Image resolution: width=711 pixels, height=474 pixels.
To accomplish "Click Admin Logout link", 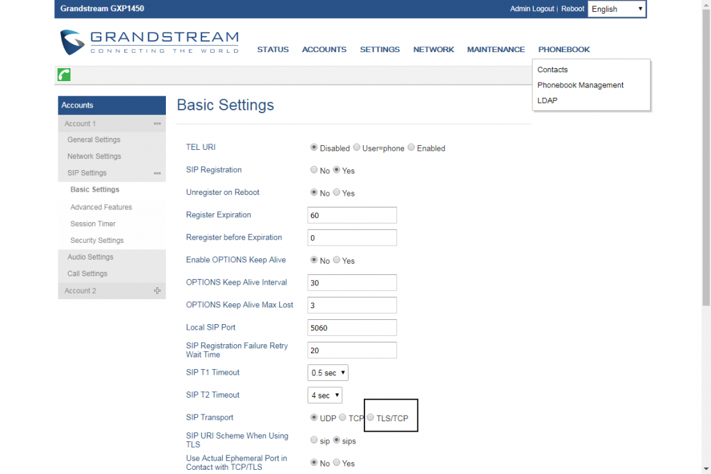I will (x=532, y=8).
